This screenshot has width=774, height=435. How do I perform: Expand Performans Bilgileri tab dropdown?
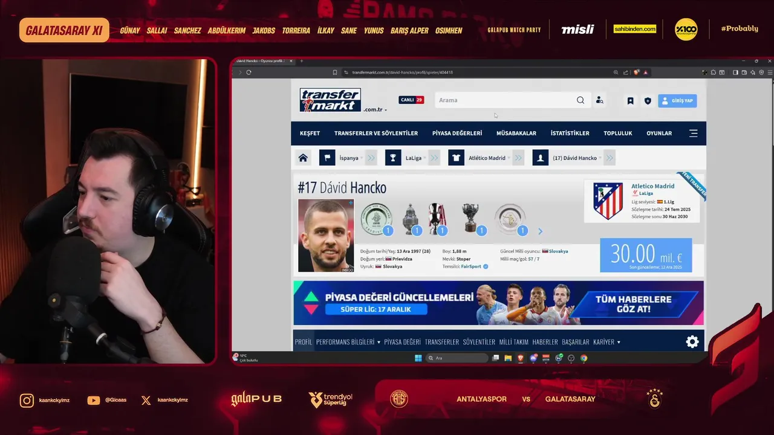379,342
